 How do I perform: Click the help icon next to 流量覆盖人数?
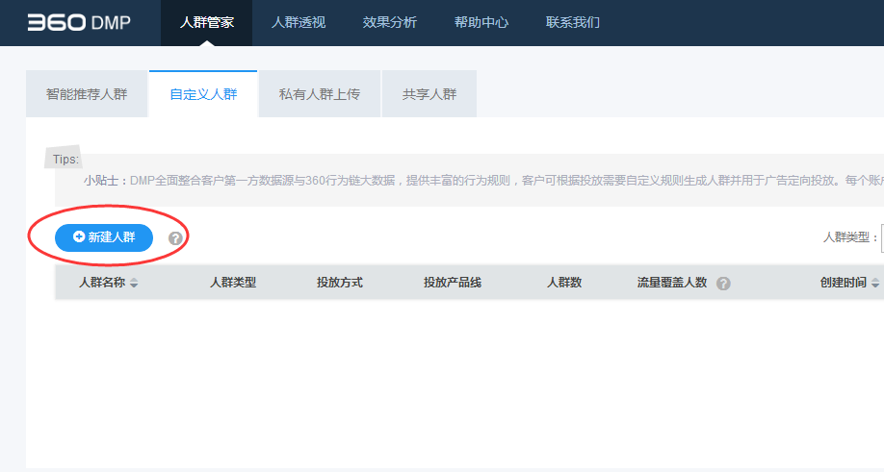[x=723, y=284]
